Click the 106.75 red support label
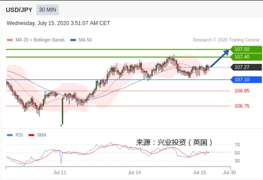 coord(242,106)
